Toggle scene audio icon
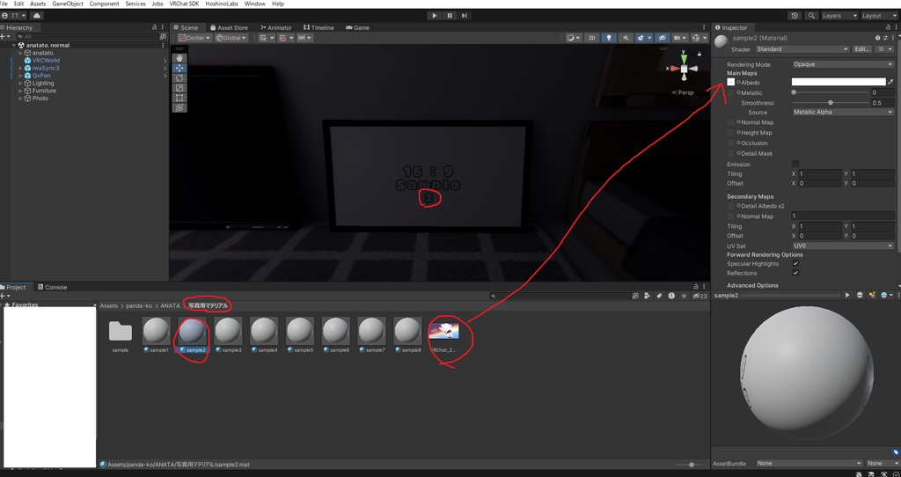Viewport: 901px width, 477px height. pyautogui.click(x=626, y=38)
